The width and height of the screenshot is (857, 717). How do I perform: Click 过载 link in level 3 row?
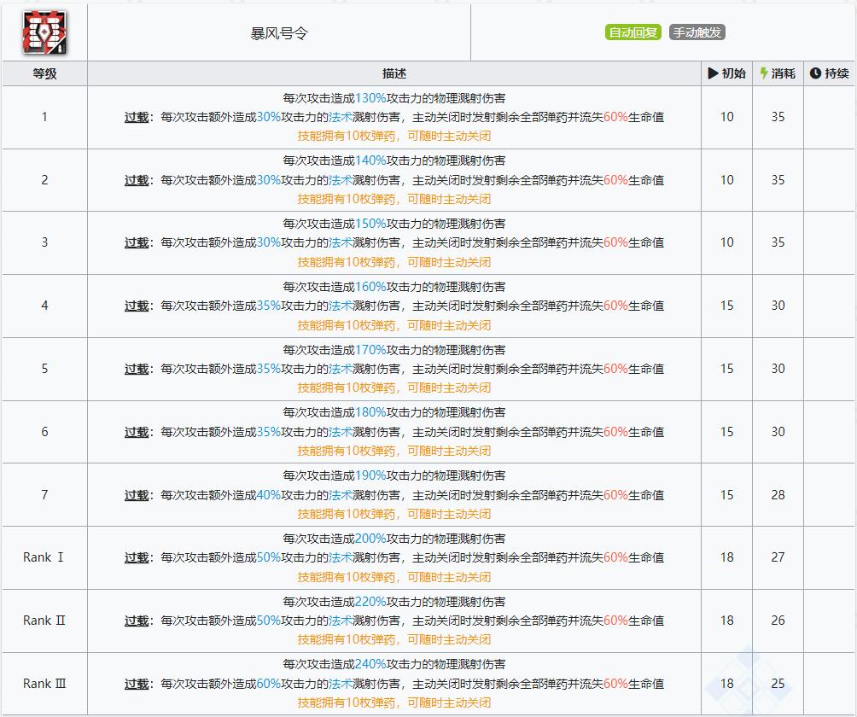pyautogui.click(x=136, y=242)
